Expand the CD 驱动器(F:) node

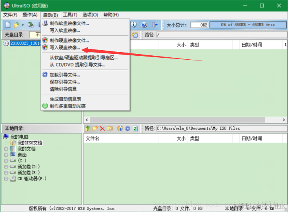[x=6, y=179]
